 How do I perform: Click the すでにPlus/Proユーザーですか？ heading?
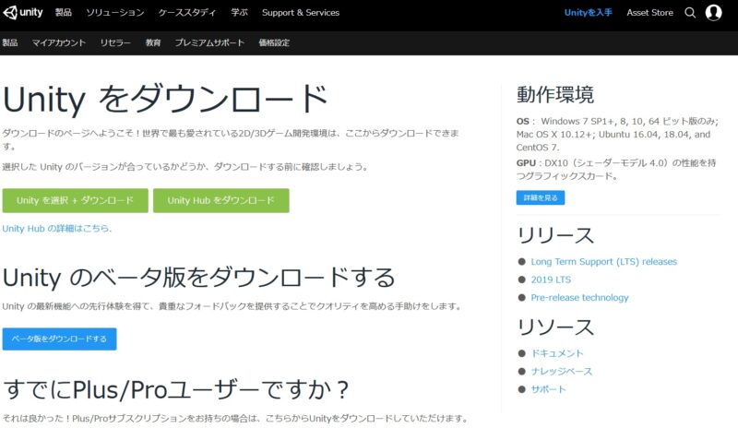coord(176,390)
